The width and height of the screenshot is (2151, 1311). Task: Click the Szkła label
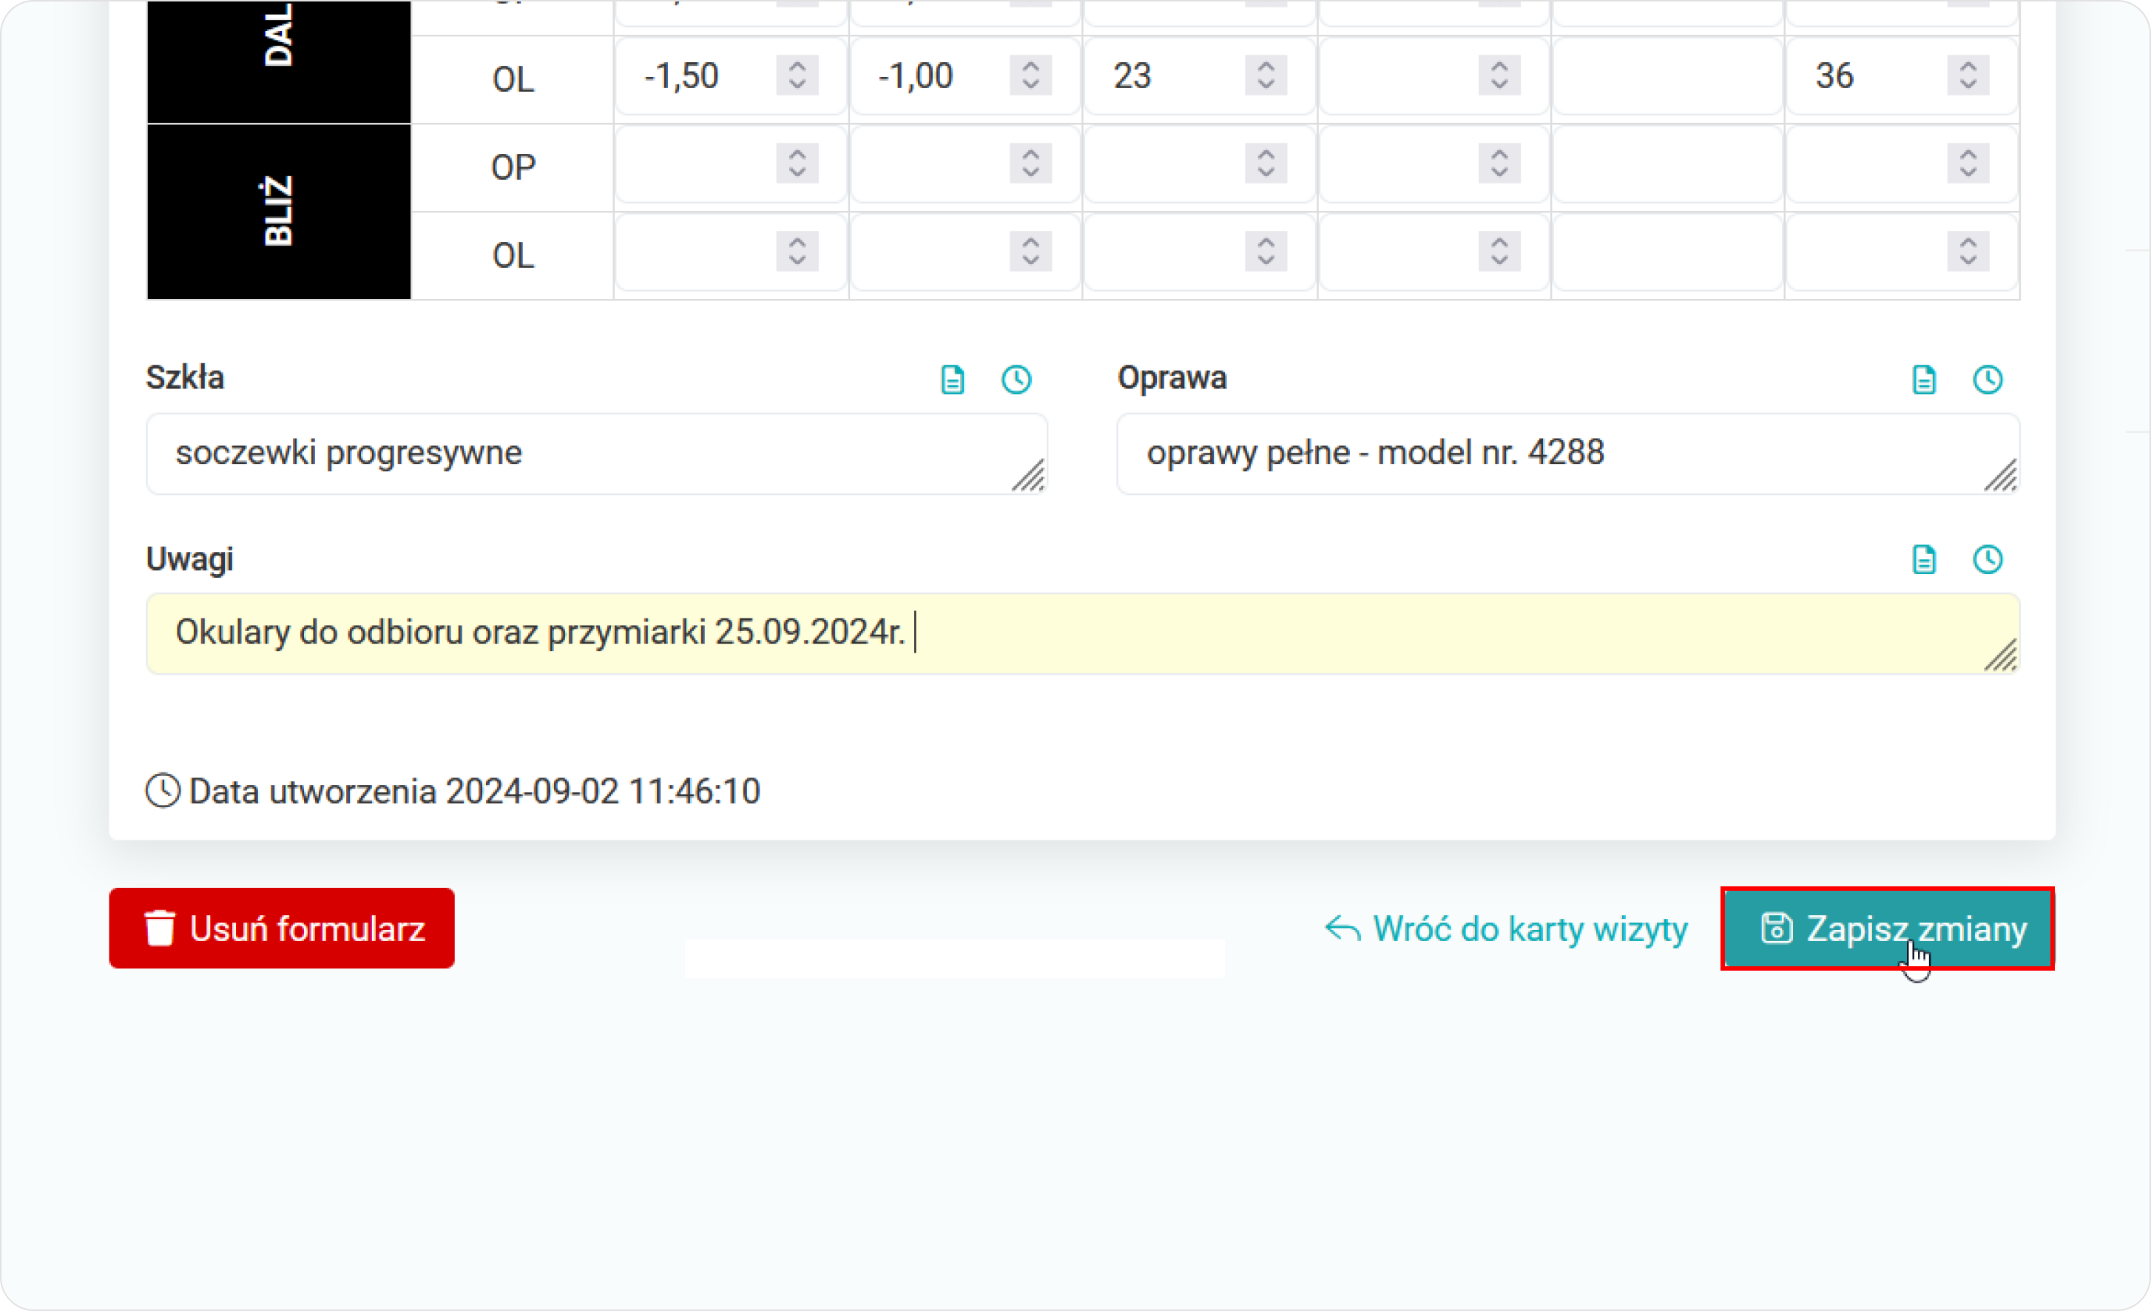point(185,377)
